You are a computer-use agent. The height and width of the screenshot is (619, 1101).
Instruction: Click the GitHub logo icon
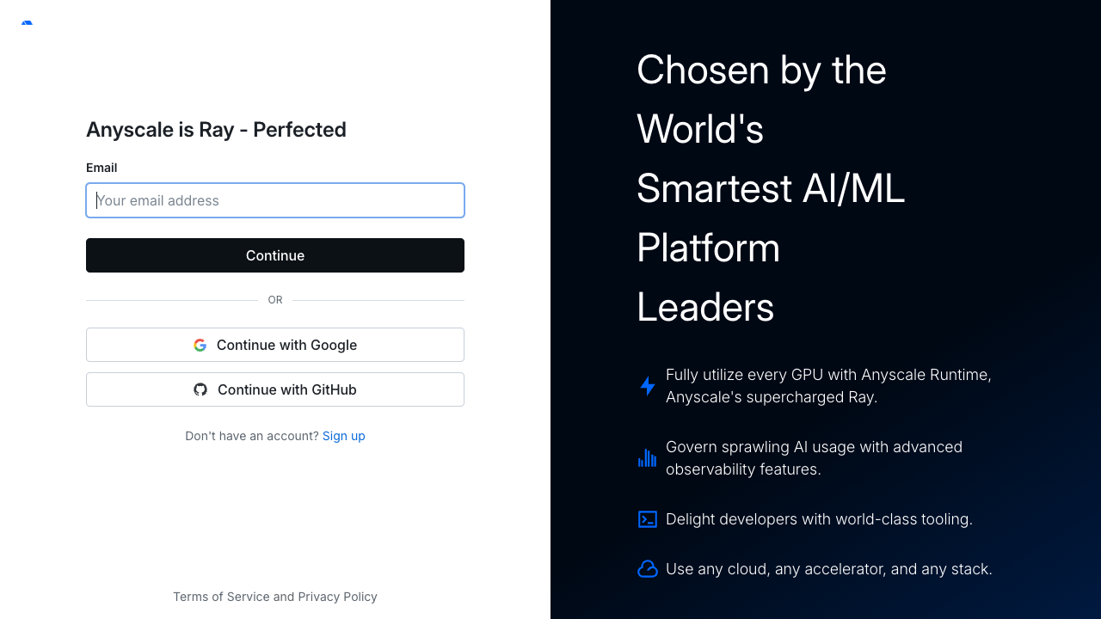pos(200,389)
